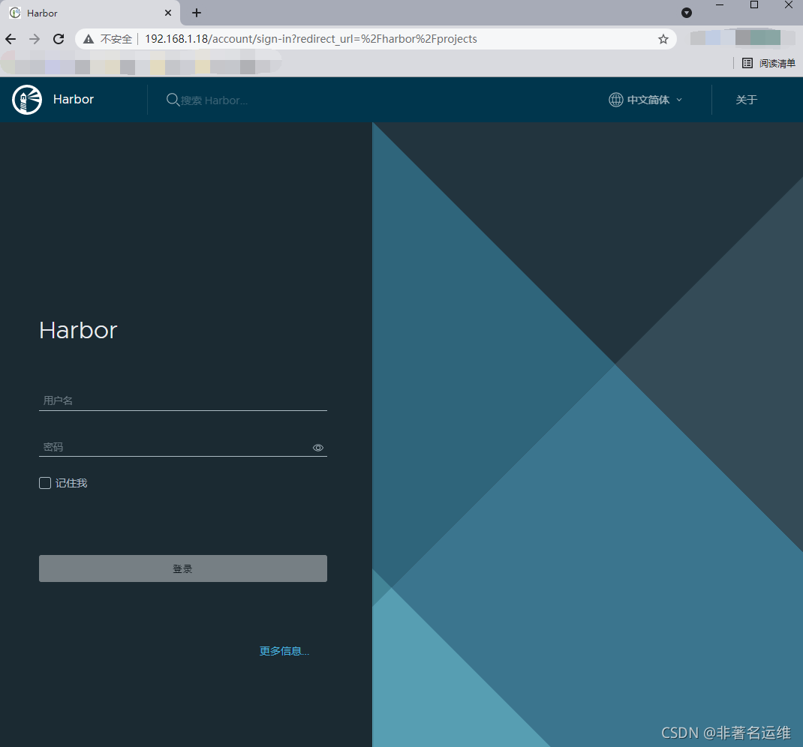Toggle password visibility eye icon
This screenshot has width=803, height=747.
pyautogui.click(x=318, y=448)
